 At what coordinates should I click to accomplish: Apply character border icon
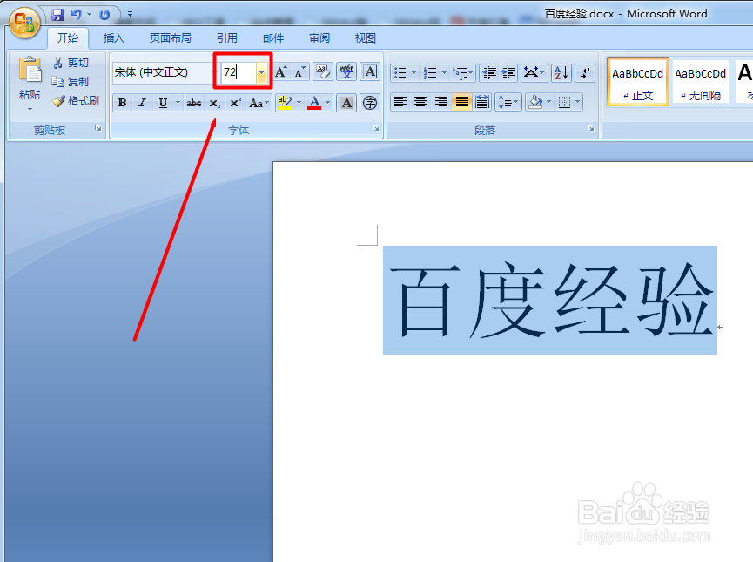click(370, 72)
